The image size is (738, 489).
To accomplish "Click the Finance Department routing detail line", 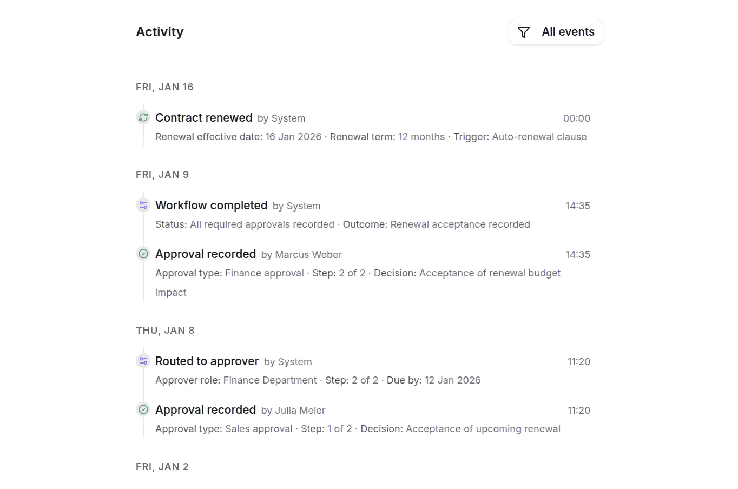I will pos(318,380).
